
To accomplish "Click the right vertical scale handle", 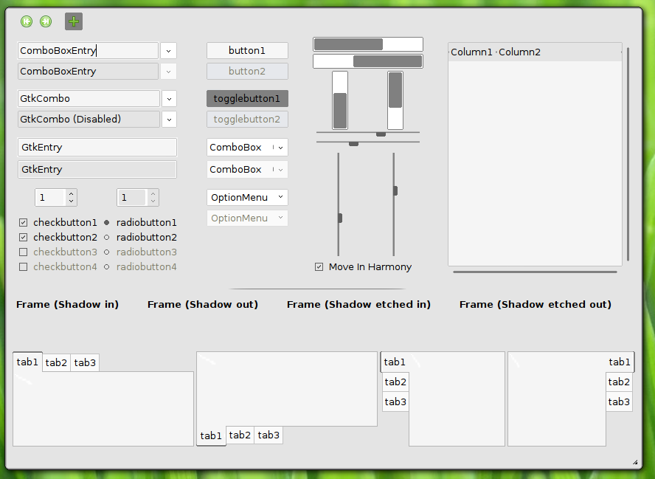I will (395, 190).
